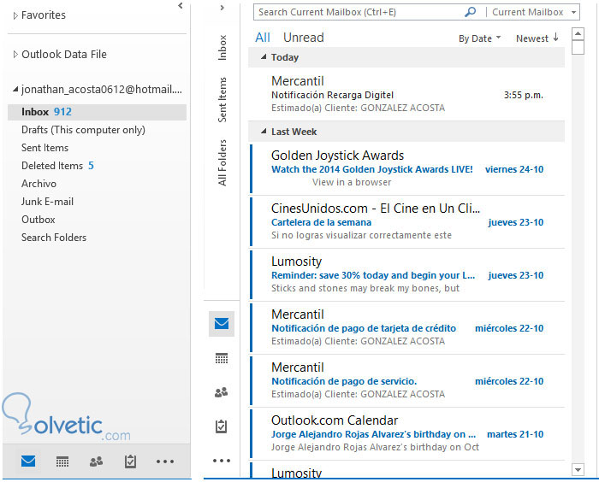
Task: Select People icon in collapsed vertical pane
Action: click(222, 392)
